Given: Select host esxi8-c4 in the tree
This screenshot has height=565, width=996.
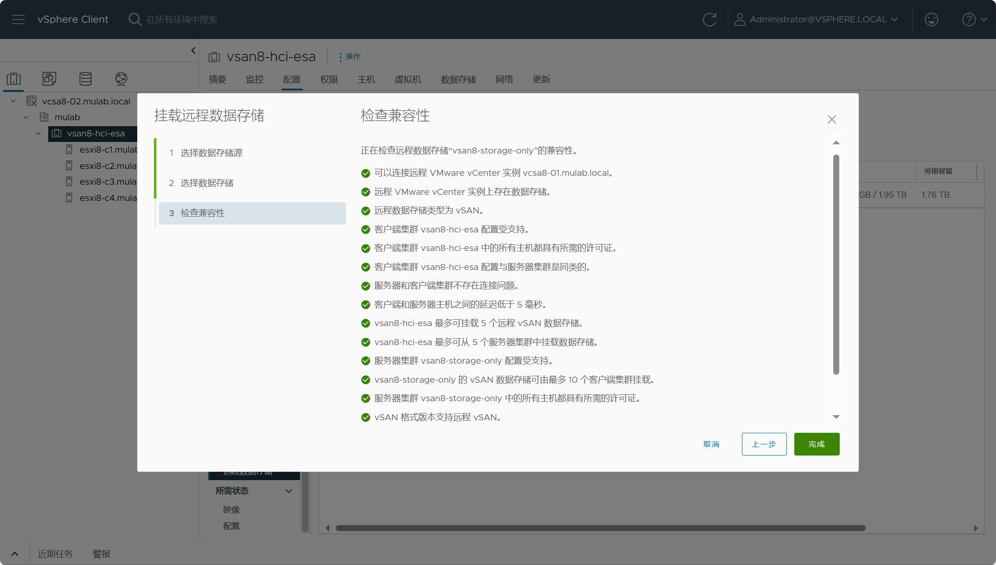Looking at the screenshot, I should pyautogui.click(x=108, y=198).
